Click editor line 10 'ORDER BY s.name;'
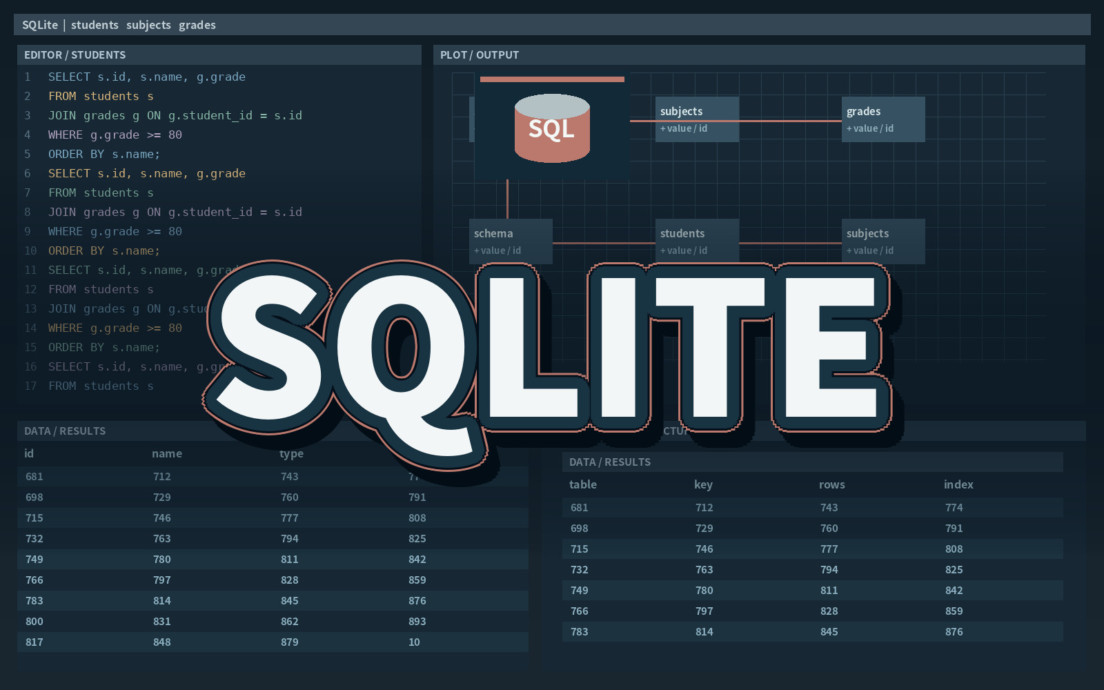This screenshot has height=690, width=1104. 104,250
